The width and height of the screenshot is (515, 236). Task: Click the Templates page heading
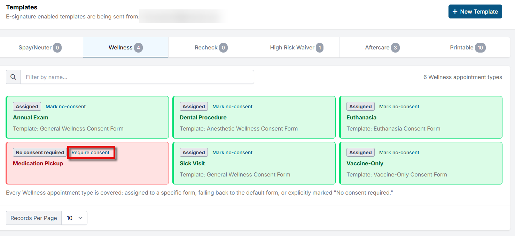[22, 7]
